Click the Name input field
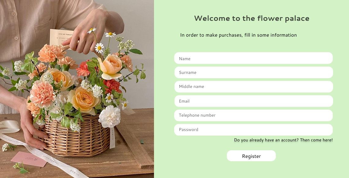Image resolution: width=349 pixels, height=178 pixels. pos(253,58)
